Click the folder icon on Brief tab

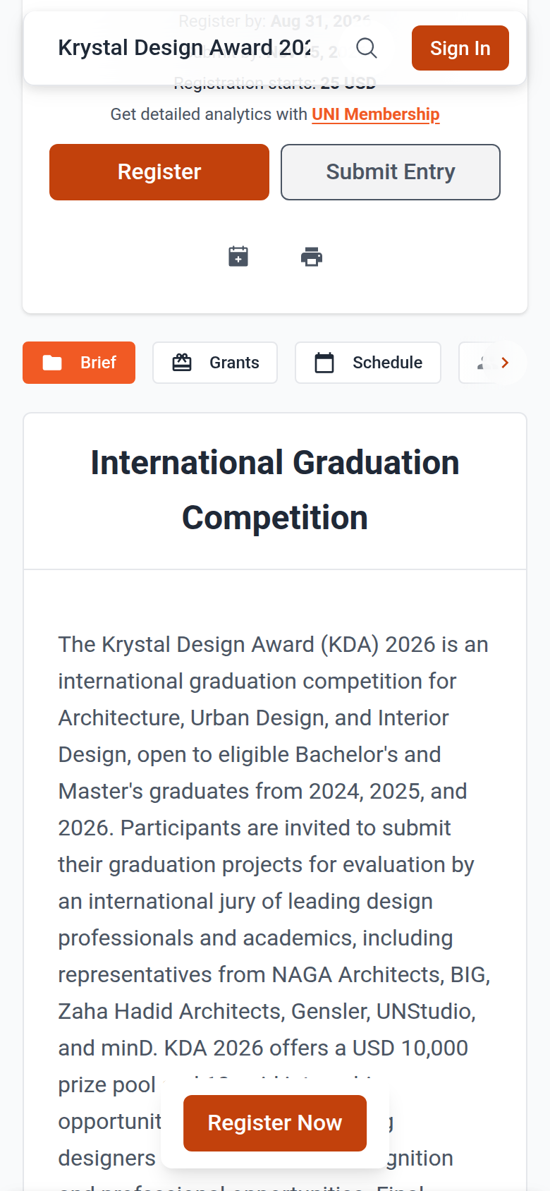[52, 363]
